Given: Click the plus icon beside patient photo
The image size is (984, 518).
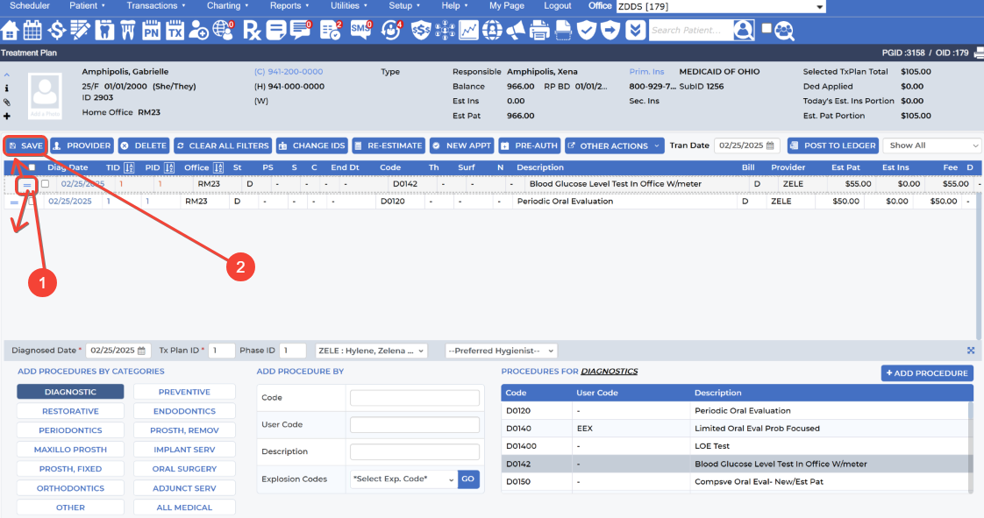Looking at the screenshot, I should click(7, 116).
